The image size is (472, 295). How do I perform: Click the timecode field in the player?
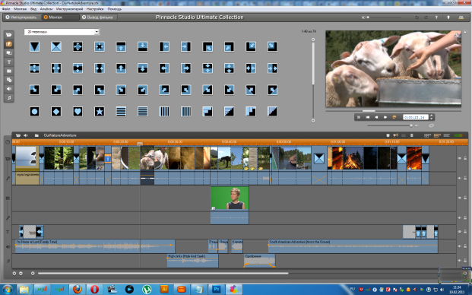click(x=416, y=117)
